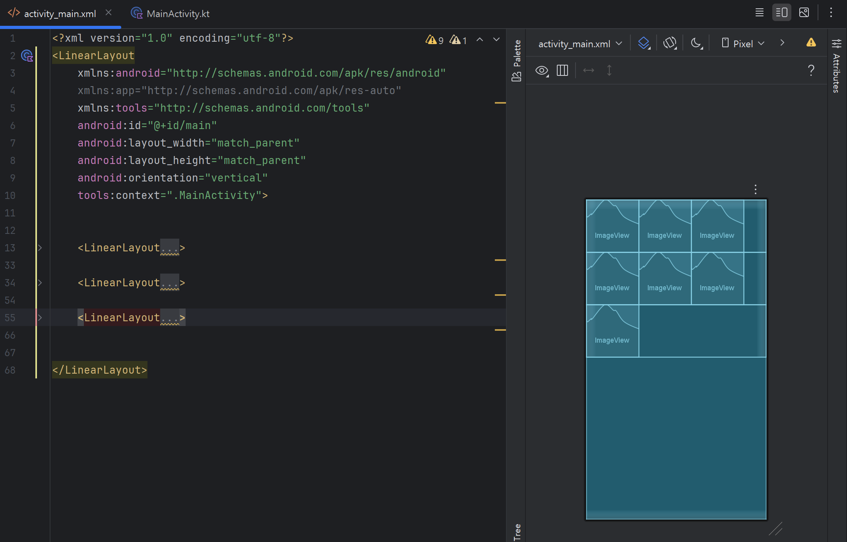The image size is (847, 542).
Task: Jump to next highlighted error arrow
Action: [x=496, y=39]
